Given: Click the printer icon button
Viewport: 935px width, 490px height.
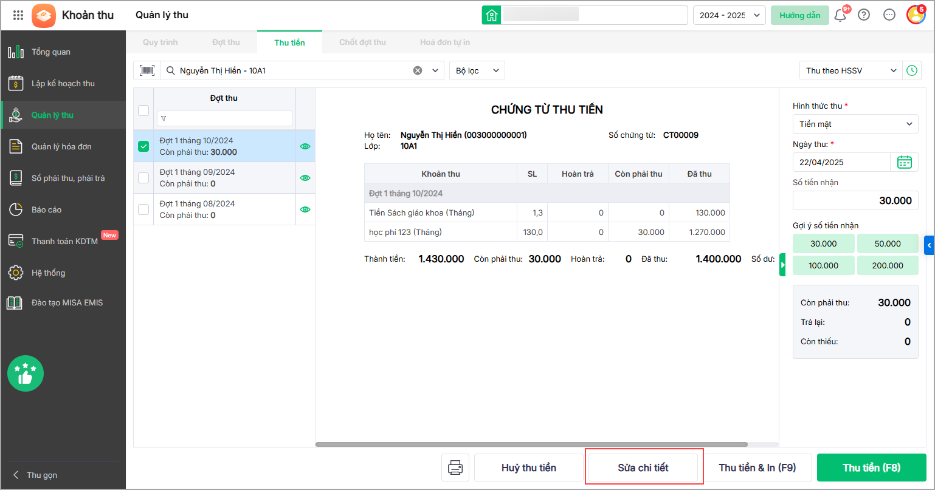Looking at the screenshot, I should [x=455, y=468].
